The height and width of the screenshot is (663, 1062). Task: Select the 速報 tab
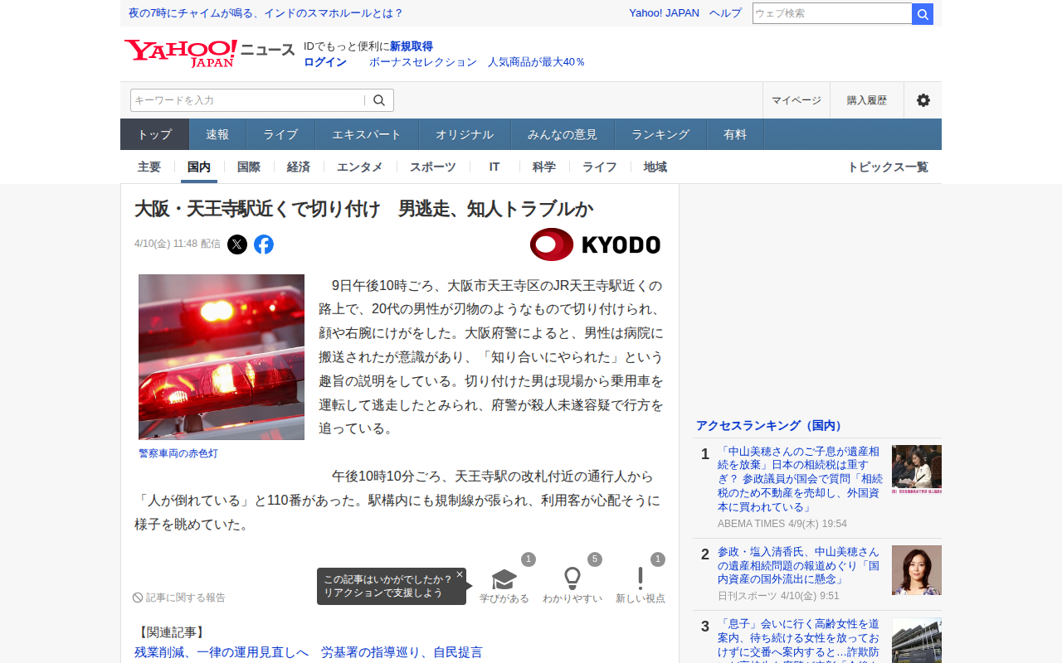click(x=217, y=134)
